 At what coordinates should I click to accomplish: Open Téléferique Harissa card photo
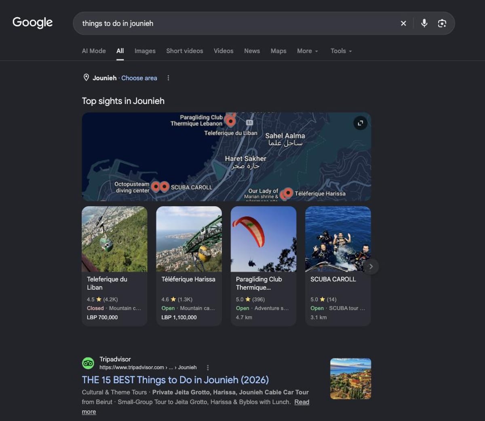pyautogui.click(x=189, y=239)
